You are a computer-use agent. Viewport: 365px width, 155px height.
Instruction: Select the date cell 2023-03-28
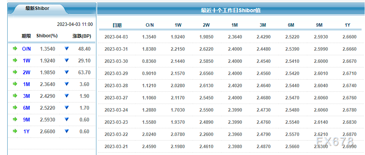click(116, 86)
